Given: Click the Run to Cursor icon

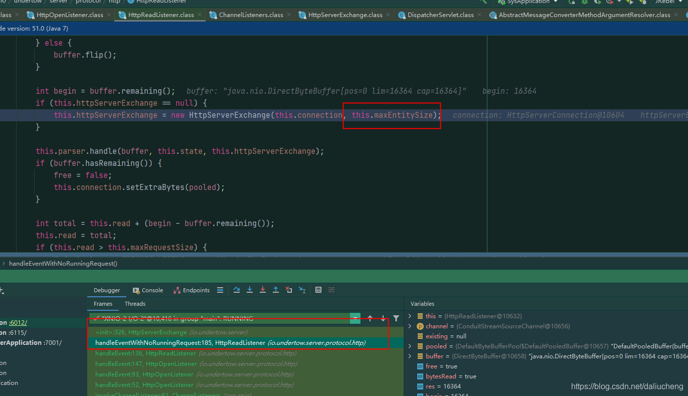Looking at the screenshot, I should pos(302,290).
